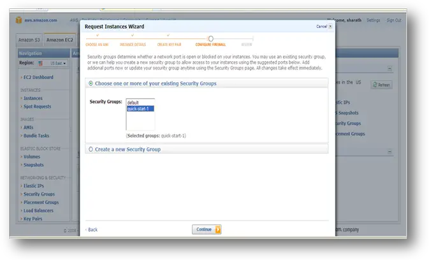429x260 pixels.
Task: Click the X icon beside Cancel
Action: [330, 27]
